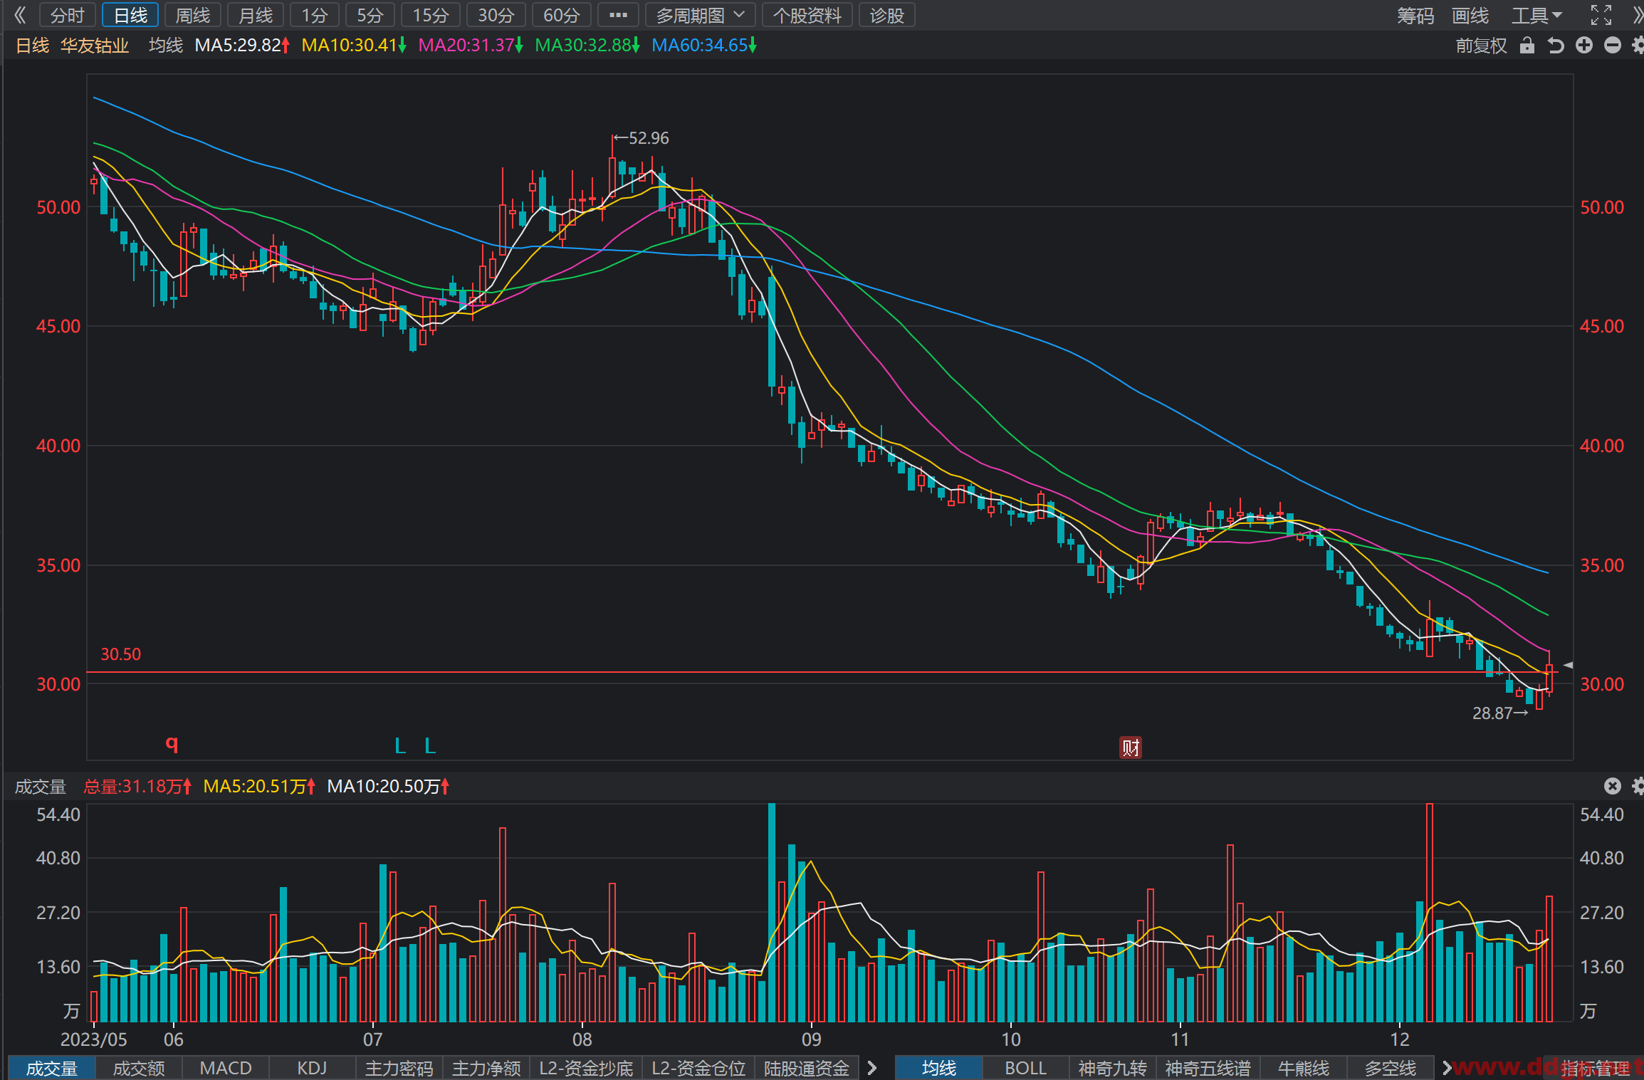Viewport: 1644px width, 1080px height.
Task: Switch chart period to 月线
Action: click(256, 15)
